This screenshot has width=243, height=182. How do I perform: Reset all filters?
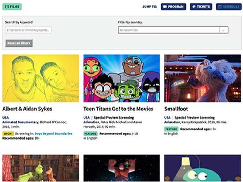(19, 43)
